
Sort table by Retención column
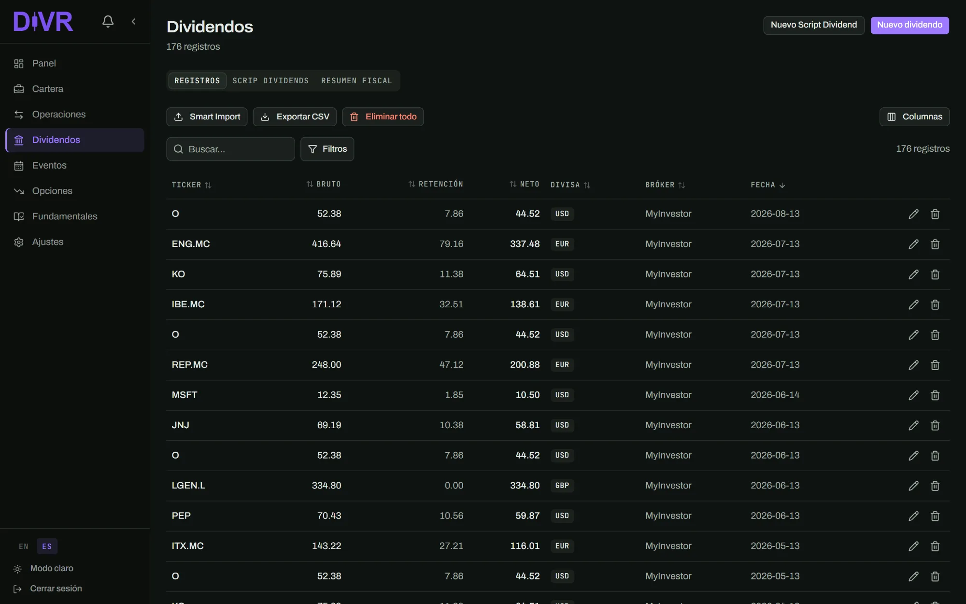[435, 184]
